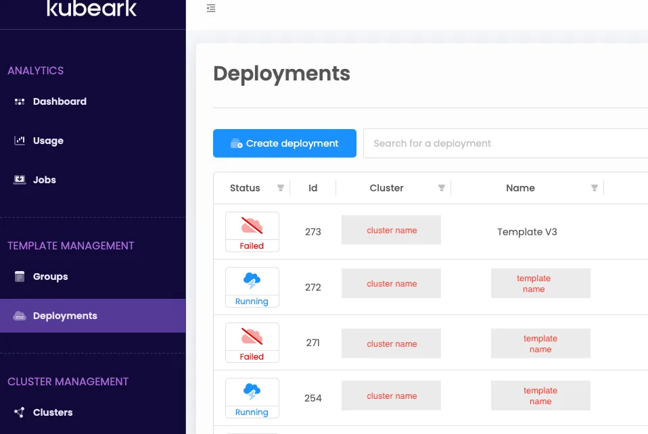Viewport: 648px width, 434px height.
Task: Open the Status column filter
Action: click(x=281, y=188)
